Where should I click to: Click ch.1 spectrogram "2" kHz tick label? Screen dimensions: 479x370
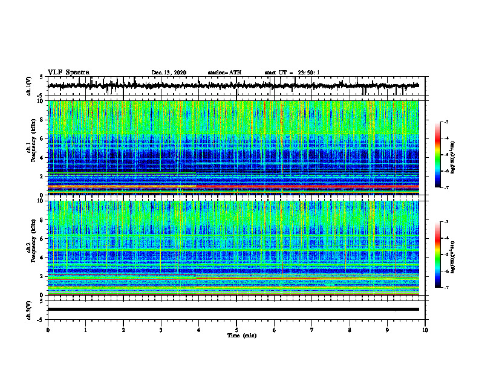pyautogui.click(x=42, y=176)
